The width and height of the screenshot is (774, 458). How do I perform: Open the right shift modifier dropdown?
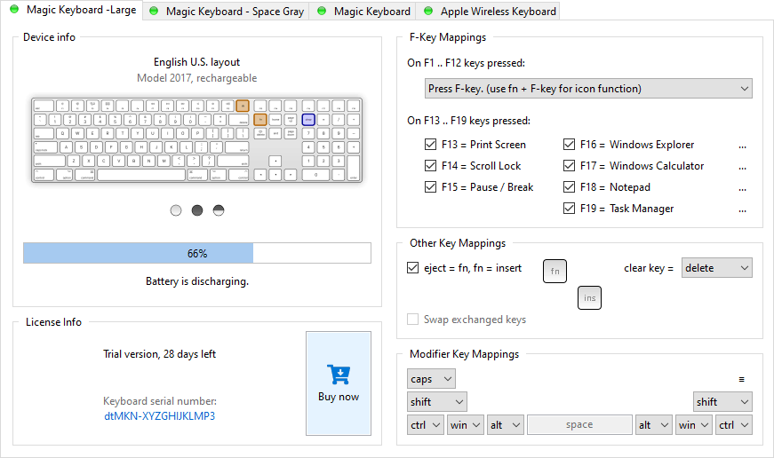[722, 402]
